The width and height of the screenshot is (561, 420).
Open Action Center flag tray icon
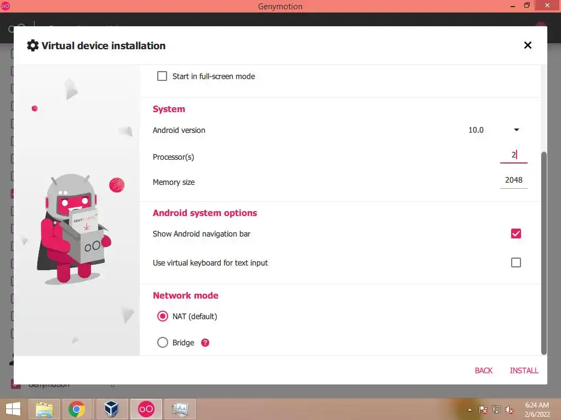click(x=483, y=409)
